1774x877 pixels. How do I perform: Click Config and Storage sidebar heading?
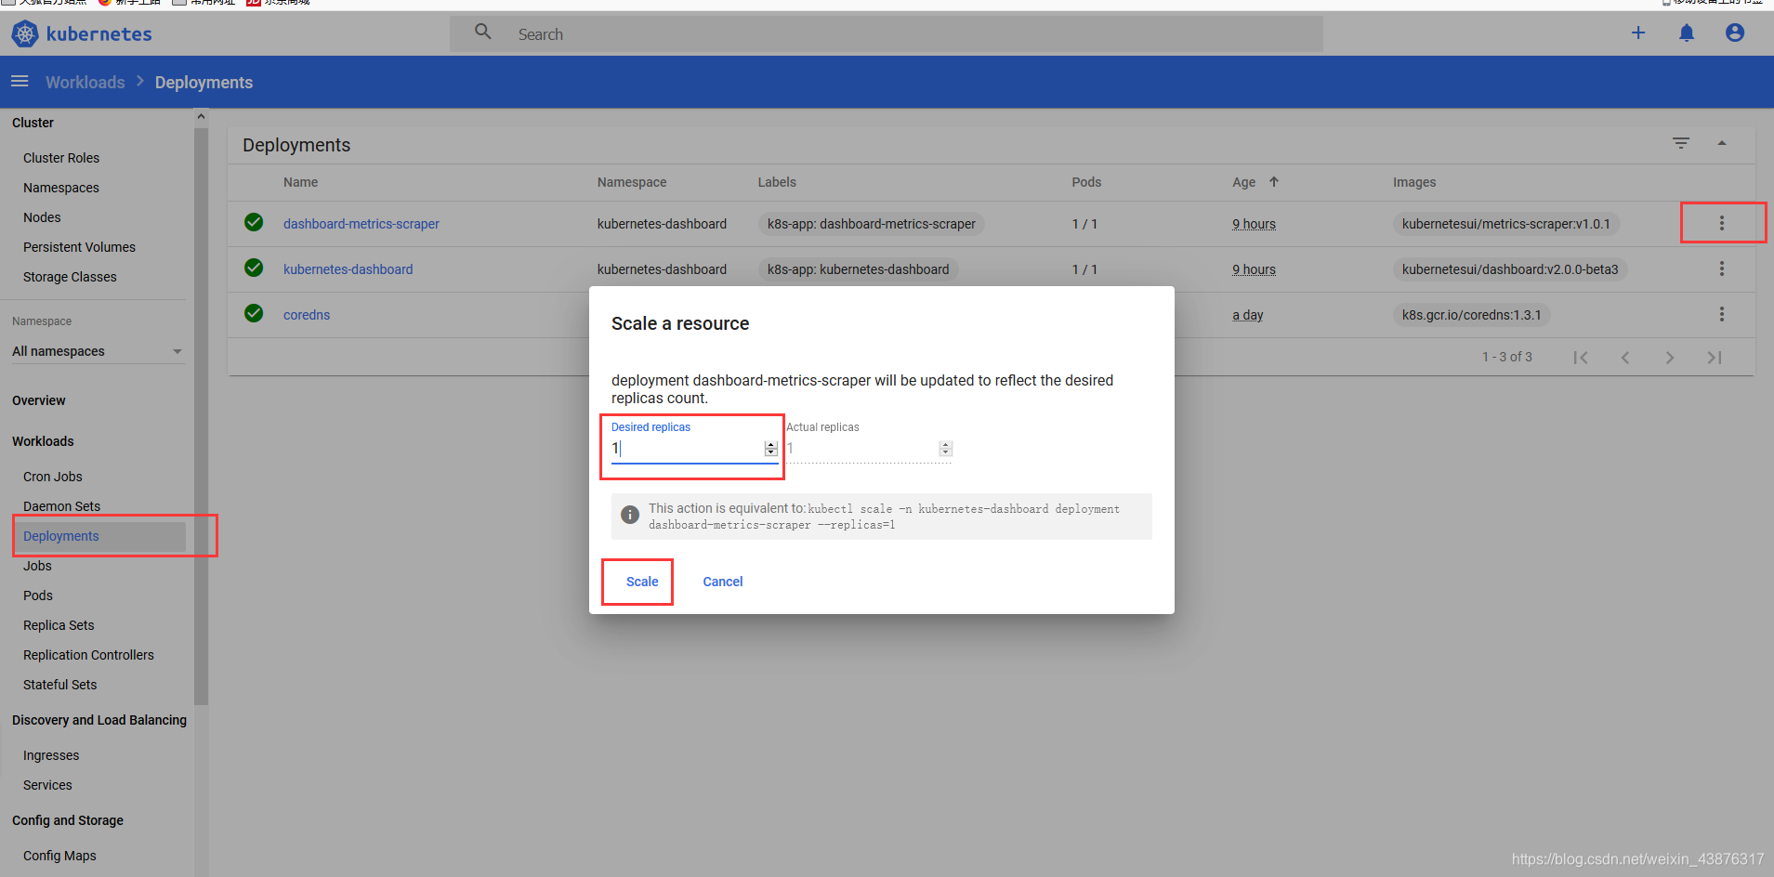point(68,820)
